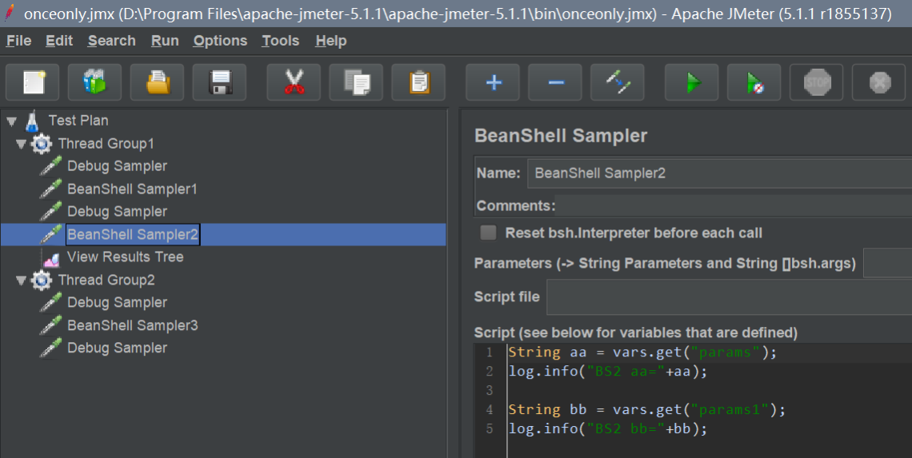Save the test plan with floppy icon

(220, 82)
